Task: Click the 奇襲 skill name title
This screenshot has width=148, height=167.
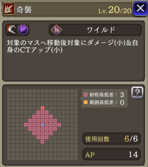Action: [24, 10]
